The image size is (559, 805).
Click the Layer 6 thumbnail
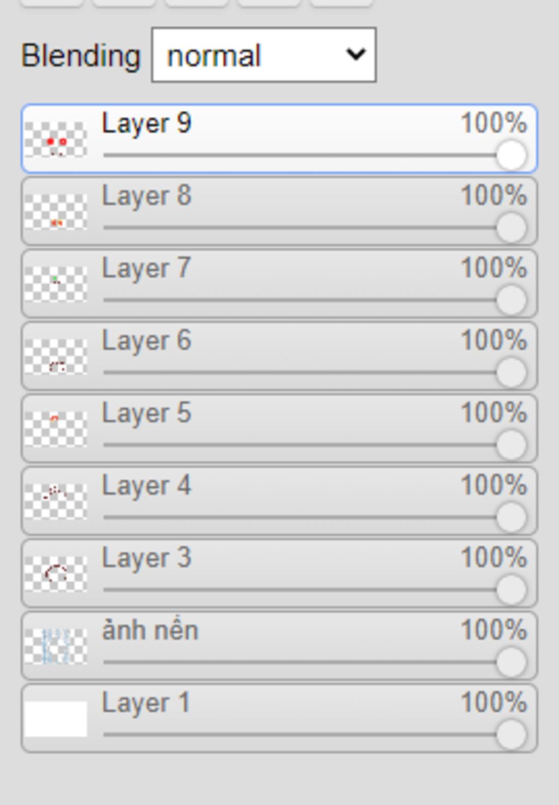(x=56, y=357)
